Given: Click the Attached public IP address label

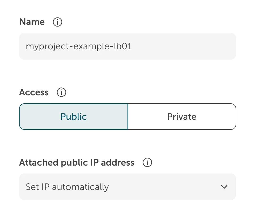Looking at the screenshot, I should (77, 162).
